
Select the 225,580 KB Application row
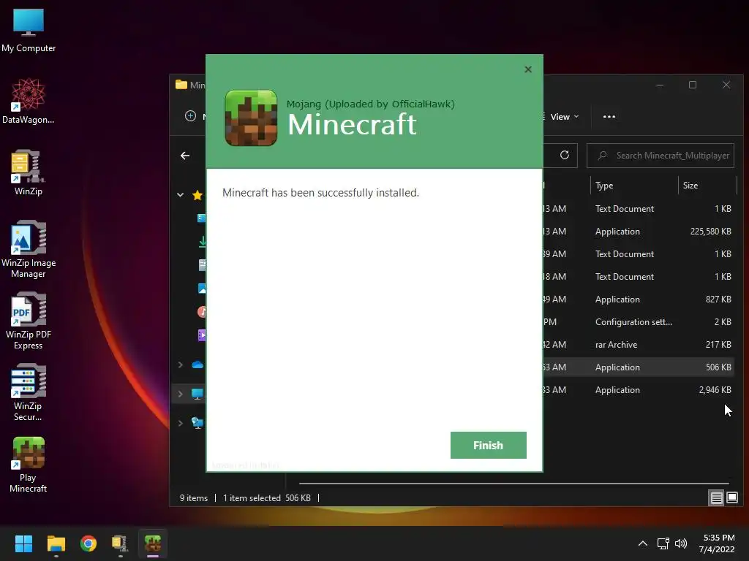pos(638,232)
